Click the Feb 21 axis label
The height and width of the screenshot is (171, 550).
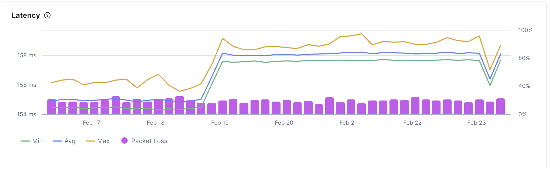348,123
